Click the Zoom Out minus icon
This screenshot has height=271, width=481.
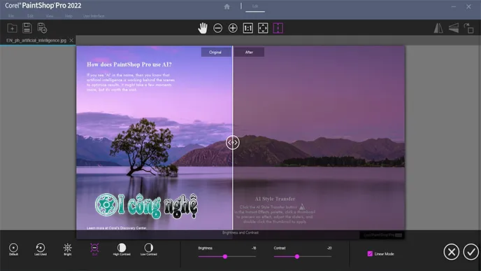[218, 28]
